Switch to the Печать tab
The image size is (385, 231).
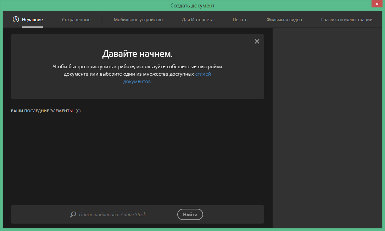(240, 20)
